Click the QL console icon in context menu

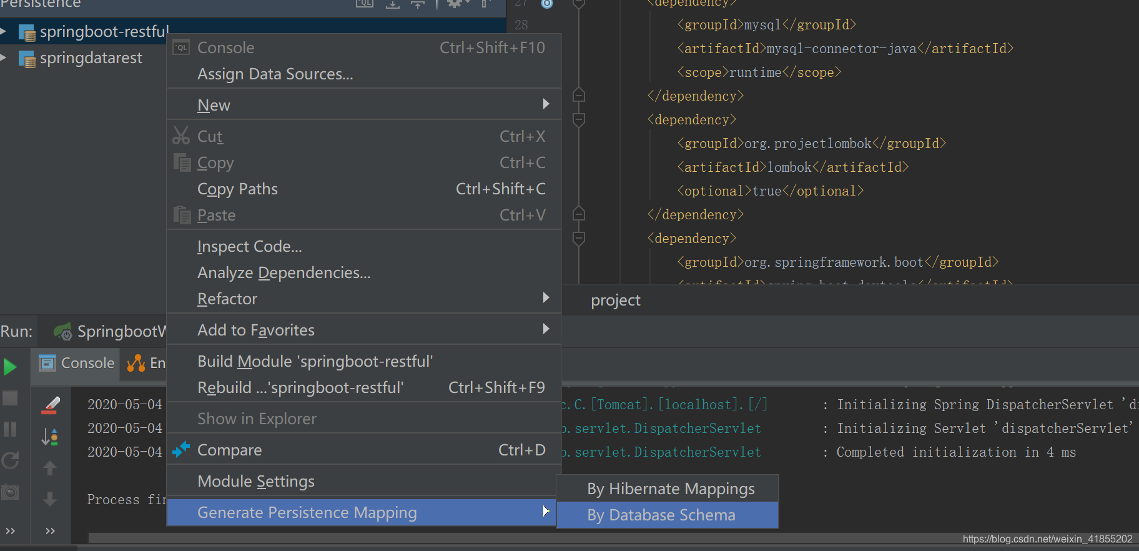tap(181, 47)
